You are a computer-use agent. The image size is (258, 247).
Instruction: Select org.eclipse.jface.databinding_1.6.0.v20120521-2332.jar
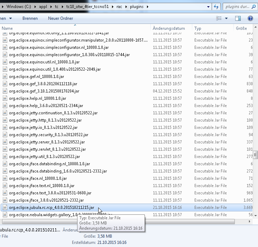point(58,171)
